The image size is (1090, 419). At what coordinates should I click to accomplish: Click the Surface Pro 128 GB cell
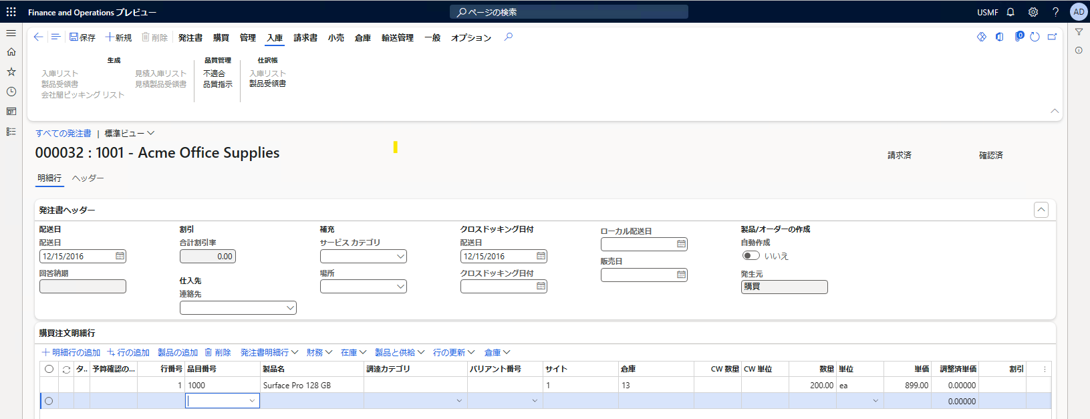click(312, 386)
